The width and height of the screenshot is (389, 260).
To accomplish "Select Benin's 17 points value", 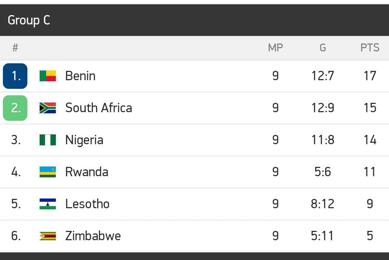I will pos(370,76).
